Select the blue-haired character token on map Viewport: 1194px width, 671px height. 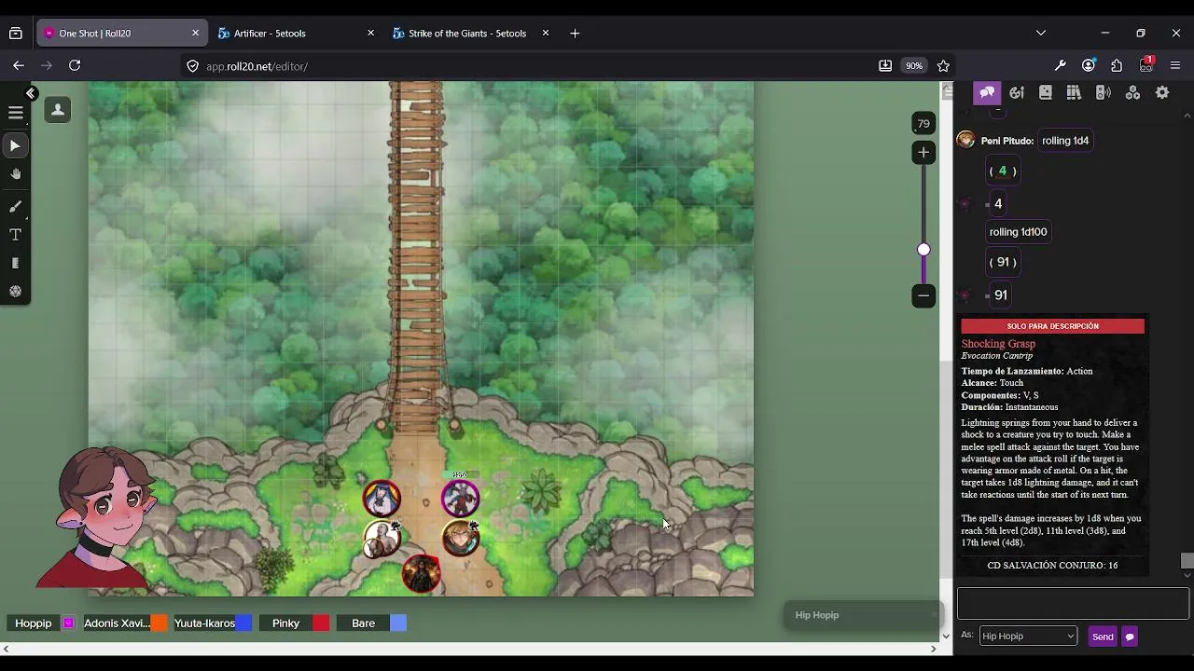pos(381,499)
